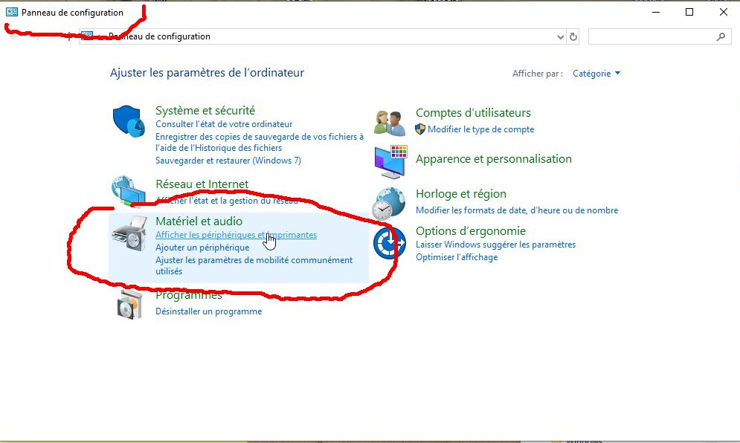Open Ajuster les paramètres de mobilité link

coord(254,265)
